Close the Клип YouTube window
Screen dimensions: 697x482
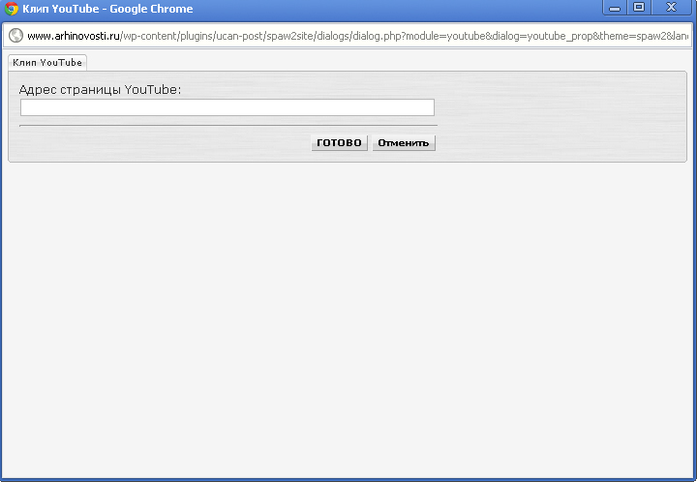coord(671,8)
